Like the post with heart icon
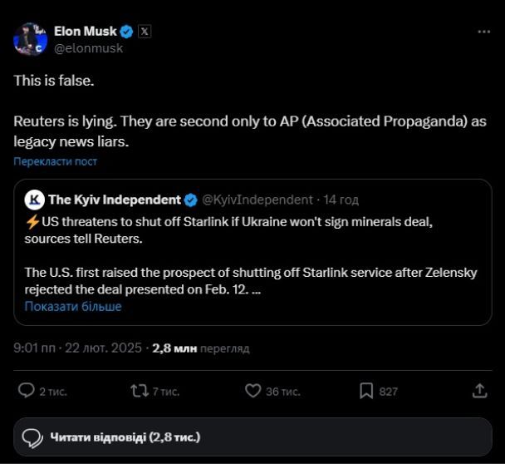Image resolution: width=505 pixels, height=464 pixels. [x=253, y=391]
